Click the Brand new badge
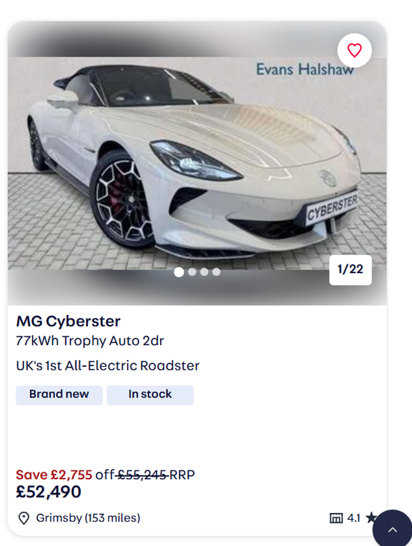The width and height of the screenshot is (412, 546). coord(60,395)
